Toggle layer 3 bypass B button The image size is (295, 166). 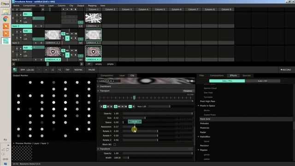click(17, 15)
